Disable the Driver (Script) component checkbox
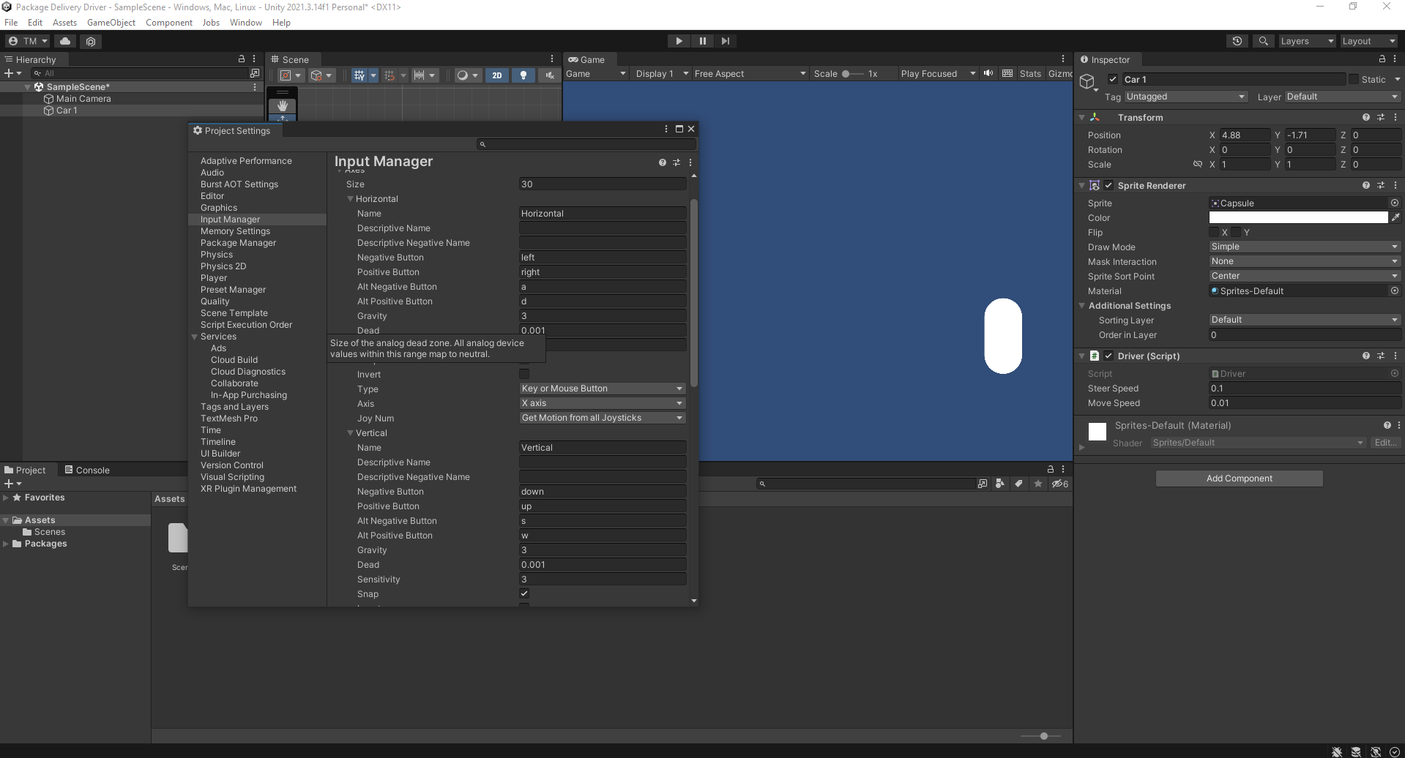Image resolution: width=1405 pixels, height=758 pixels. pyautogui.click(x=1108, y=356)
